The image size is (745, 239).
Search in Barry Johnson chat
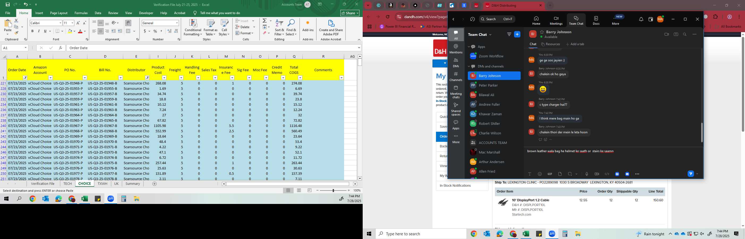tap(684, 35)
